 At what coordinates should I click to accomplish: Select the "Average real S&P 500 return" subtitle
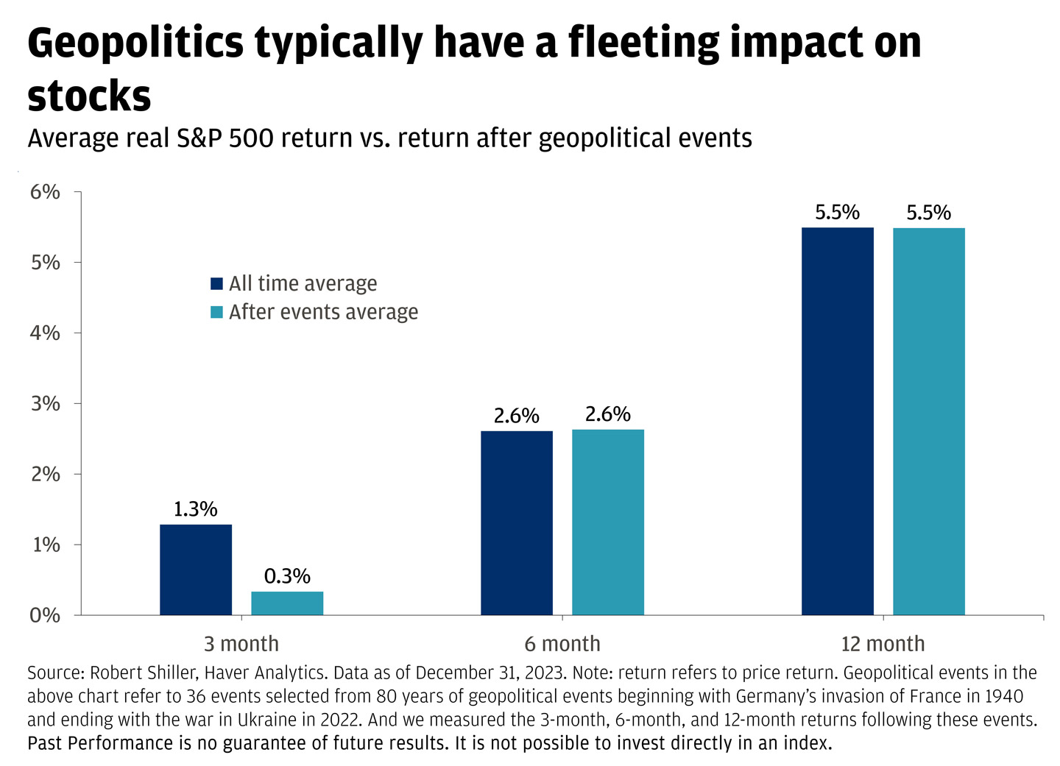tap(389, 138)
